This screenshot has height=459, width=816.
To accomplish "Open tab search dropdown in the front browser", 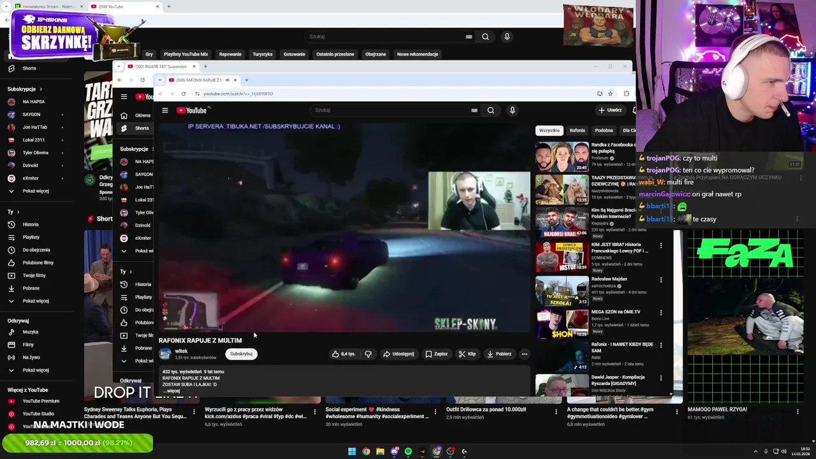I will coord(160,80).
